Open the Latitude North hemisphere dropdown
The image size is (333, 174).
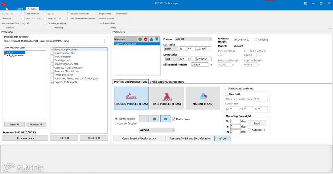171,49
